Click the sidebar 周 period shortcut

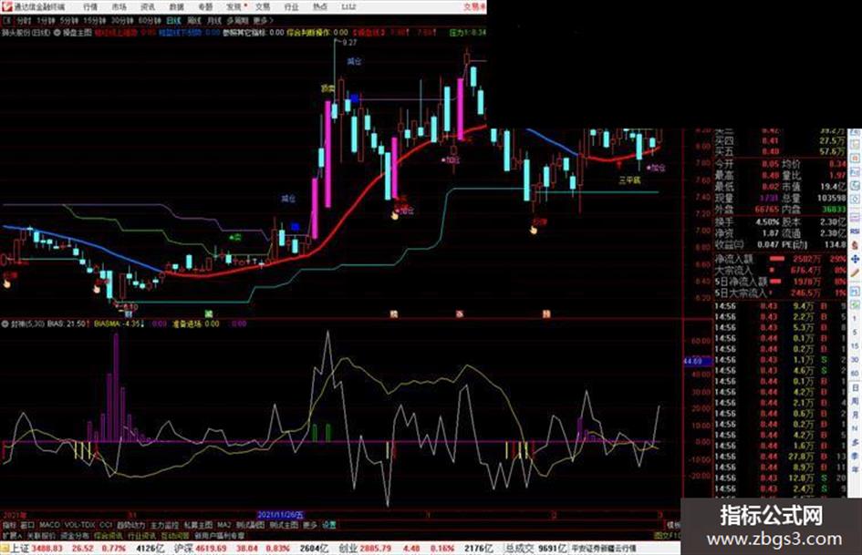(855, 402)
